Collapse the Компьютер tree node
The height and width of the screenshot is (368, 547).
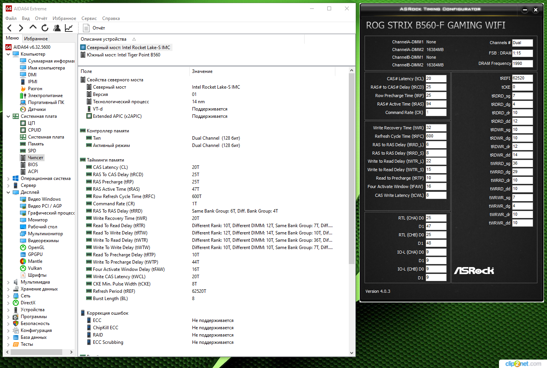click(x=8, y=54)
